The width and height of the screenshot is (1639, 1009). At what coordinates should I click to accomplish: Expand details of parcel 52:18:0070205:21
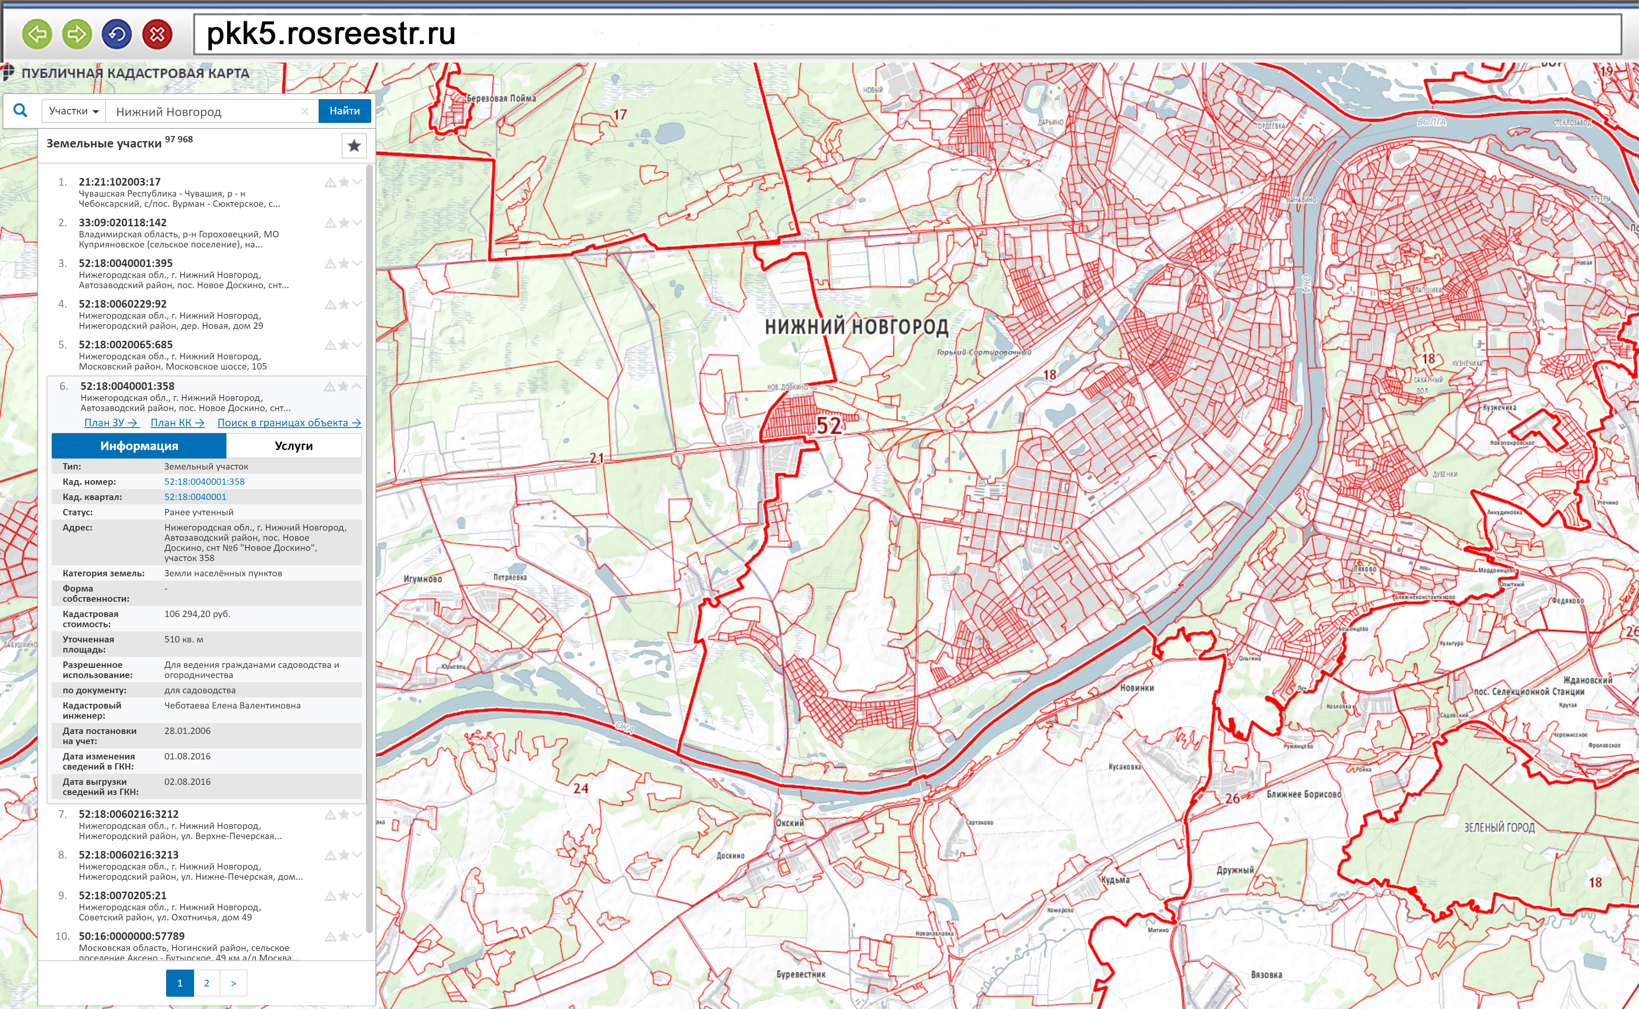click(357, 895)
